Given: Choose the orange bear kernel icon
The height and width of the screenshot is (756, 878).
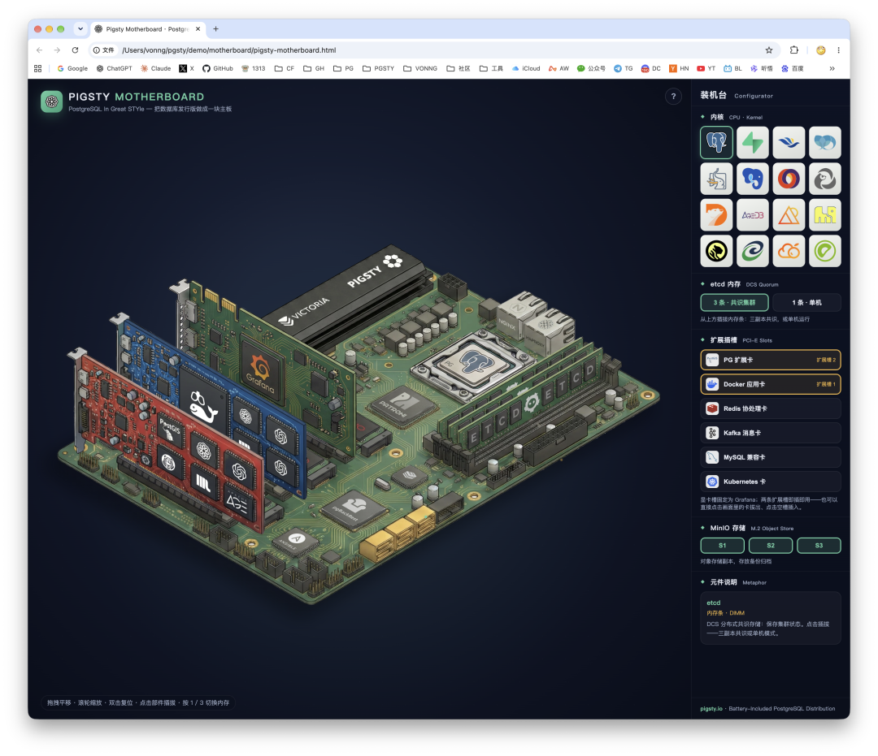Looking at the screenshot, I should pos(716,214).
